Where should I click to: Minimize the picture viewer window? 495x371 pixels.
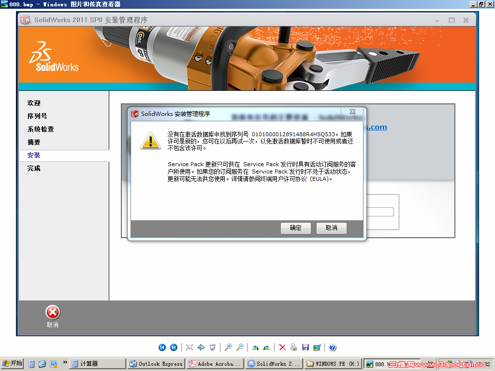tap(473, 4)
